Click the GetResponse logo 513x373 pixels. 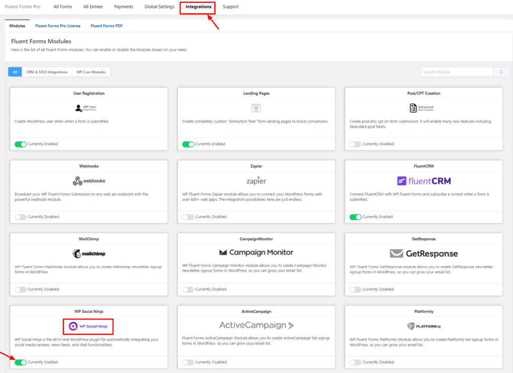[423, 253]
